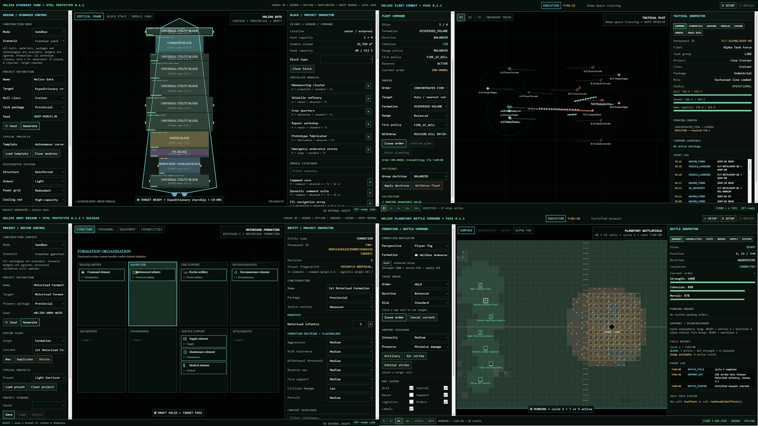The height and width of the screenshot is (426, 758).
Task: Remove the Repair workshop module
Action: (368, 124)
